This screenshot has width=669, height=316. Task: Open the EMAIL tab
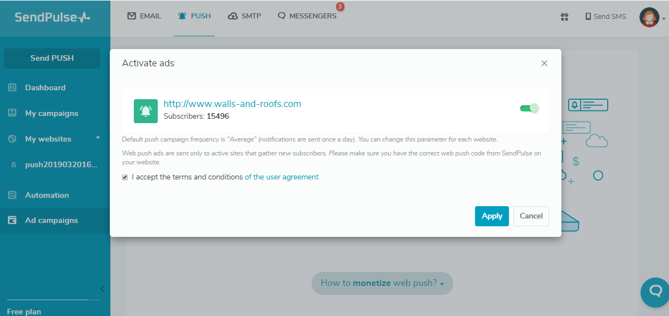coord(144,16)
